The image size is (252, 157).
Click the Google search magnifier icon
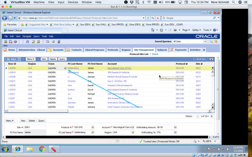point(214,18)
